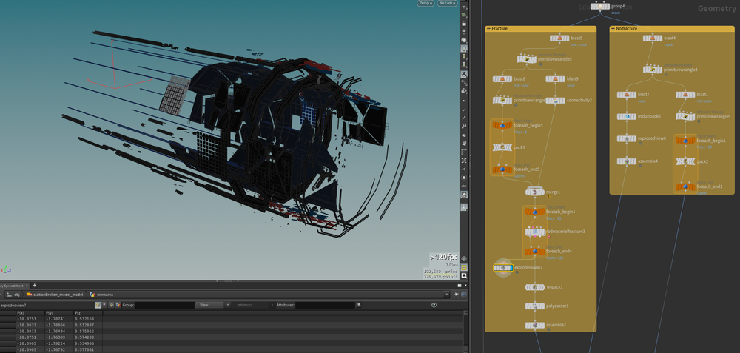Select the connectivity3 node

tap(555, 100)
